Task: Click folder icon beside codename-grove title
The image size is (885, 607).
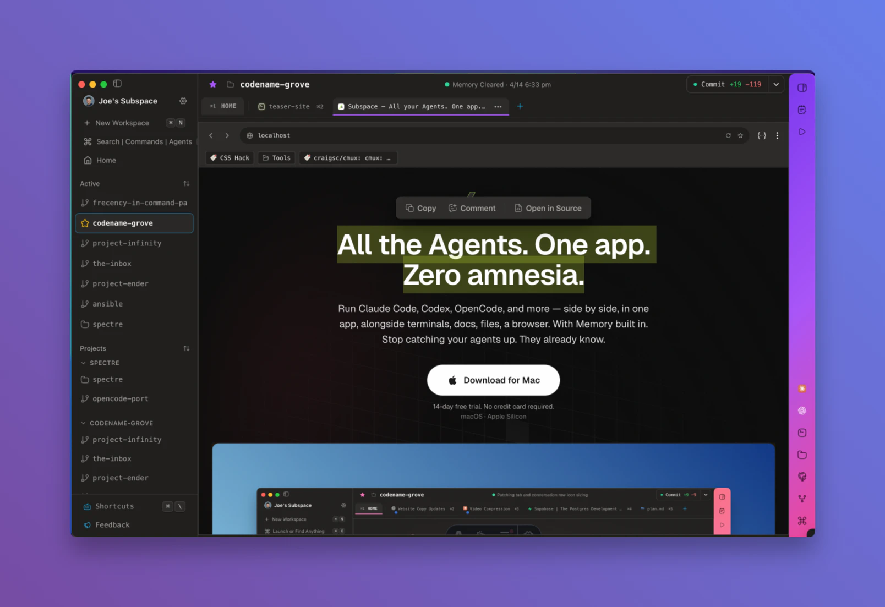Action: [231, 84]
